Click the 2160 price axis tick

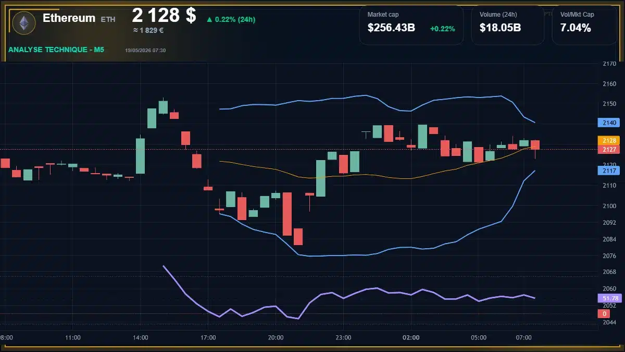[609, 84]
